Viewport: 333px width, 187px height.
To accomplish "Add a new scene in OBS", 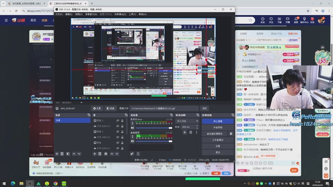I will (x=57, y=154).
